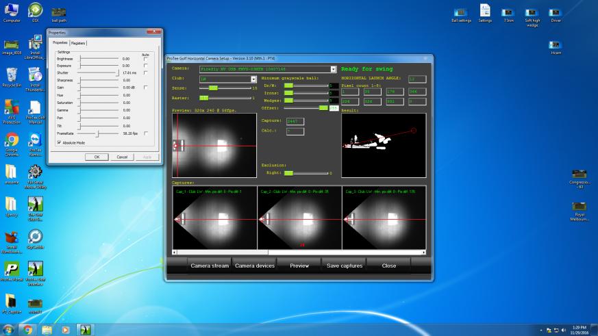Expand the Camera selection dropdown
The height and width of the screenshot is (336, 598).
tap(334, 69)
